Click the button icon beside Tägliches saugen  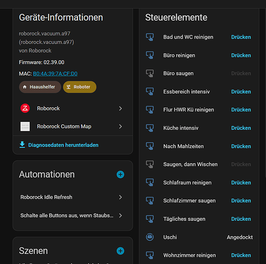150,219
